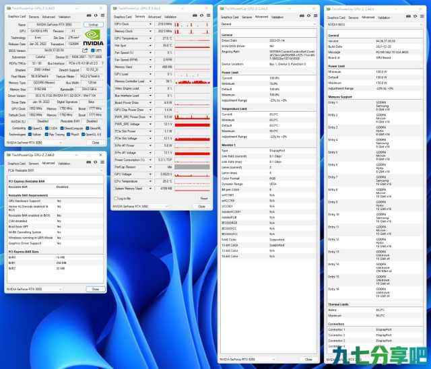This screenshot has height=369, width=431.
Task: Click refresh icon in NVIDIA BIOS window
Action: tap(416, 16)
